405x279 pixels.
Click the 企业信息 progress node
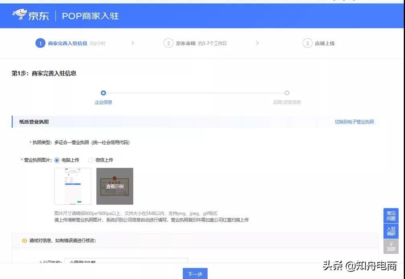[x=103, y=93]
